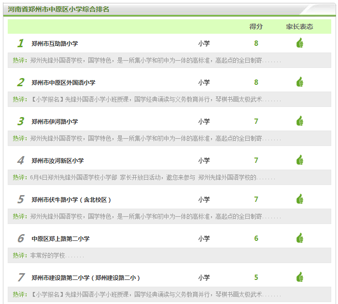Click thumbs-up for 郑州市建设路第二小学

(300, 277)
